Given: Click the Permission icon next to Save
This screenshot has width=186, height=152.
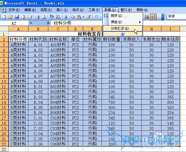Looking at the screenshot, I should coord(23,17).
